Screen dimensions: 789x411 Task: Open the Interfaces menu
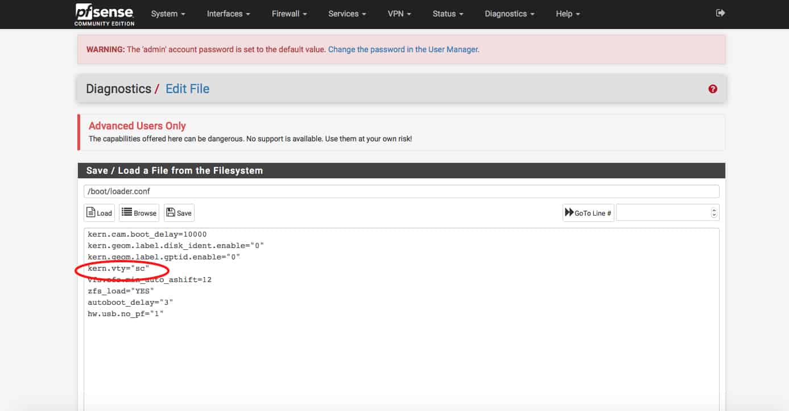pos(229,14)
